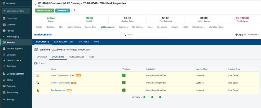Click the Conflict Check Form magnifier icon

tap(38, 83)
